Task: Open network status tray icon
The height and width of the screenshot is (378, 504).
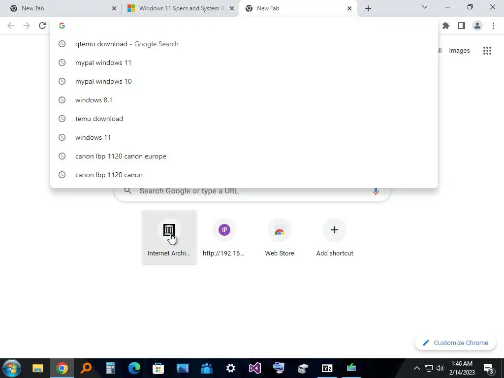Action: [x=429, y=368]
